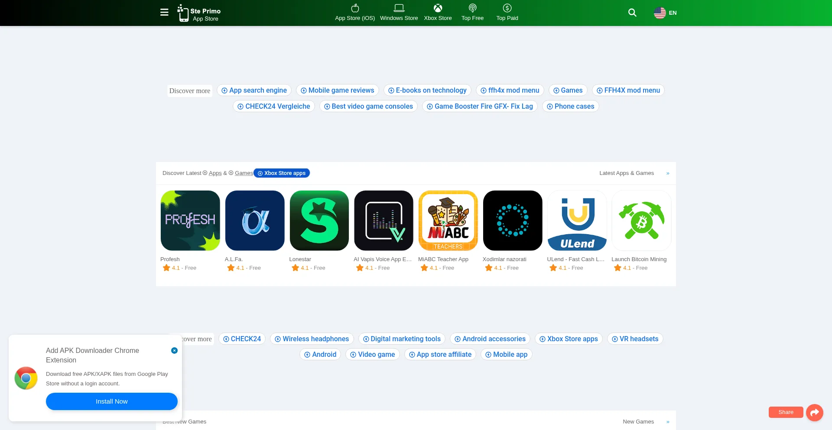Open the hamburger menu icon

tap(164, 13)
